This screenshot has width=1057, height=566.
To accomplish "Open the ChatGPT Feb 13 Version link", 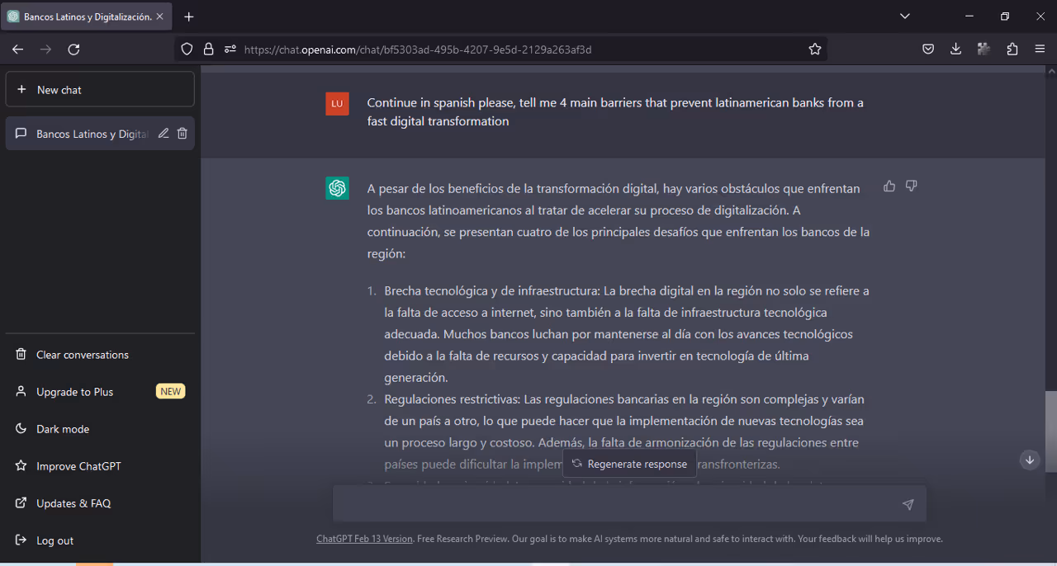I will point(364,539).
